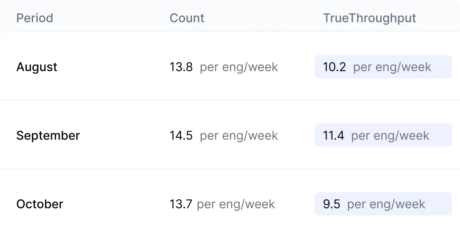Viewport: 460px width, 238px height.
Task: Click the 10.2 number in August row
Action: click(x=335, y=67)
